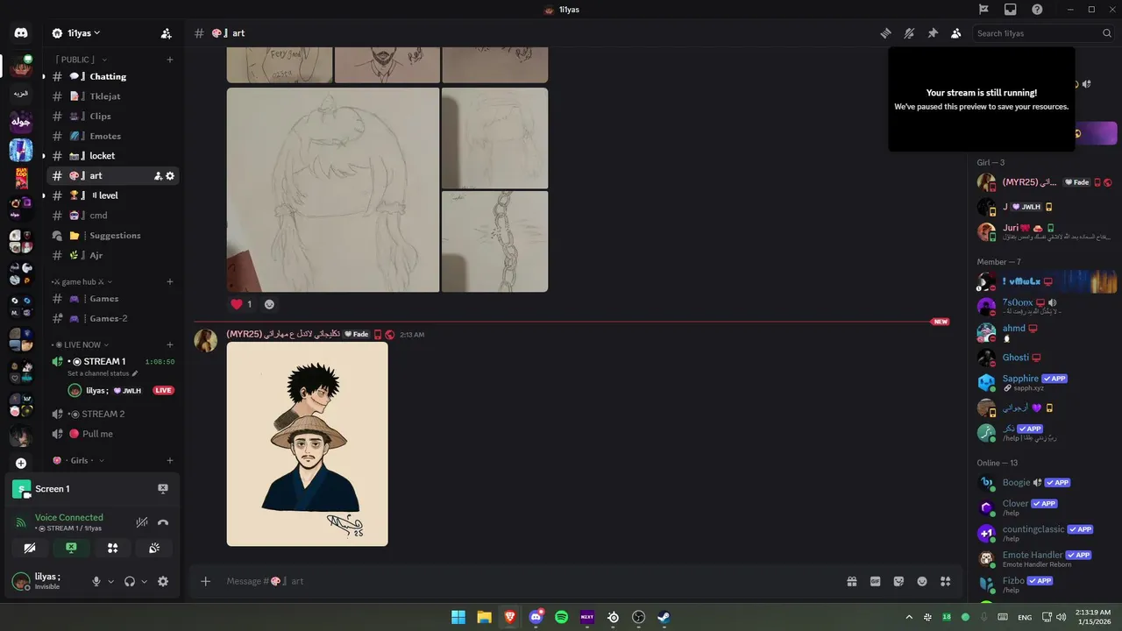Click Add a Server plus icon
1122x631 pixels.
pos(21,463)
